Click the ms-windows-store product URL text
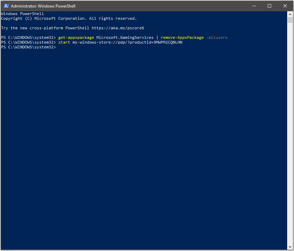This screenshot has width=294, height=251. pyautogui.click(x=127, y=42)
